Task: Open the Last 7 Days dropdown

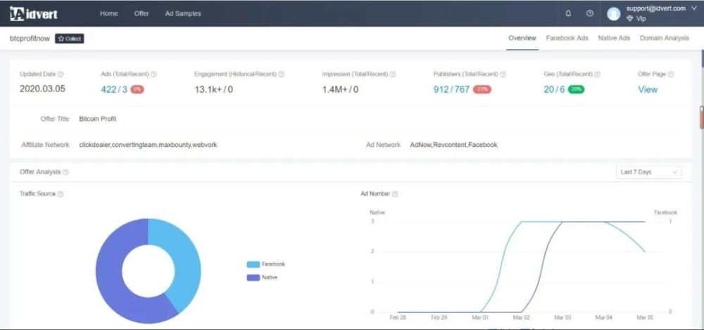Action: 649,172
